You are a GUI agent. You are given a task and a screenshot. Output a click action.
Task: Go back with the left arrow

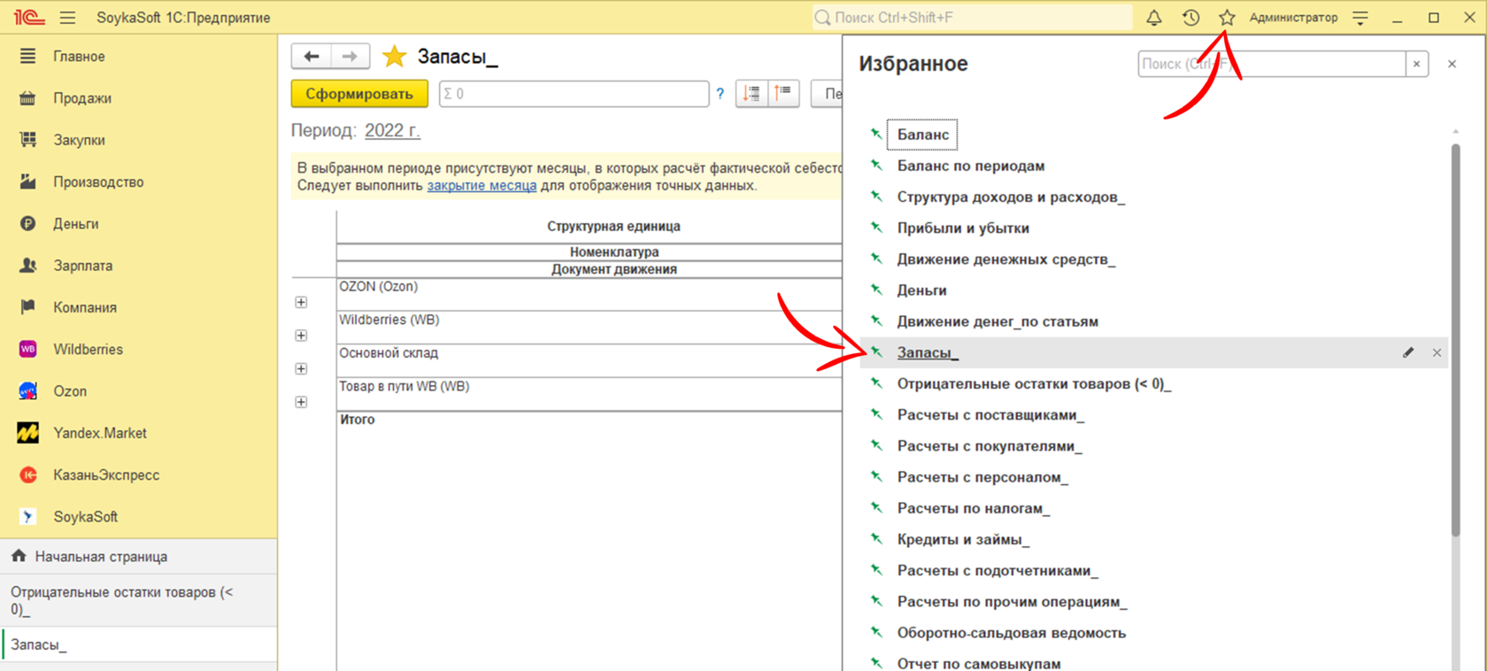click(x=312, y=57)
